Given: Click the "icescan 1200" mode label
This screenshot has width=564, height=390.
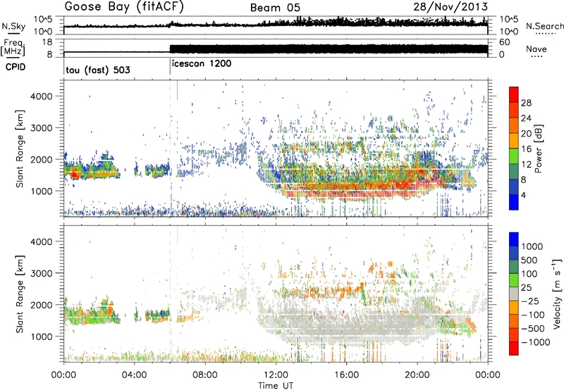Looking at the screenshot, I should [x=202, y=64].
